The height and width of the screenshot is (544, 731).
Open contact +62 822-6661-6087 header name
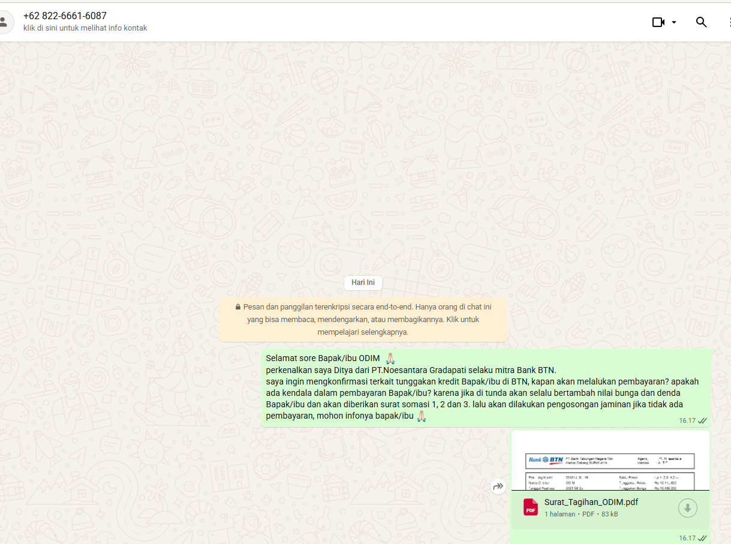click(65, 16)
